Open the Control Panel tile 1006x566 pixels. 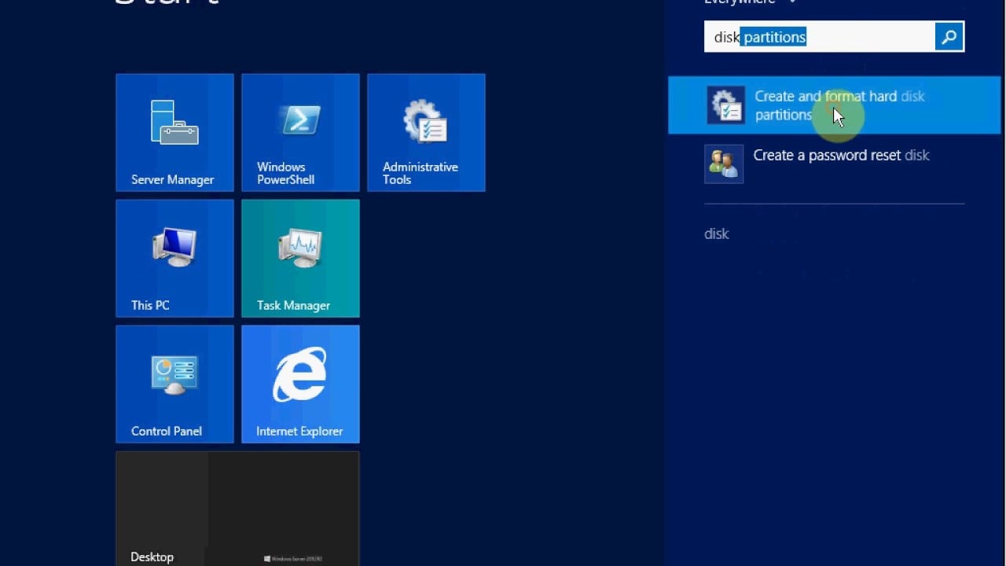pos(174,384)
